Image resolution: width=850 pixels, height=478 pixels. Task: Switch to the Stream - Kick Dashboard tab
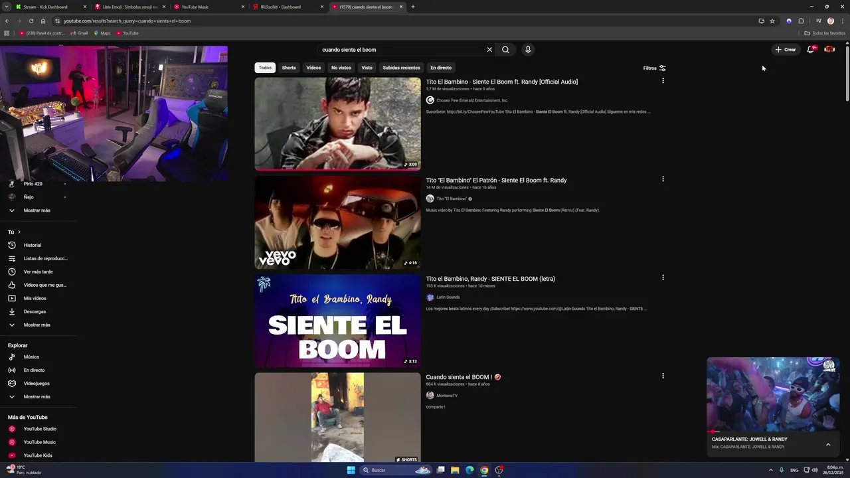click(51, 7)
